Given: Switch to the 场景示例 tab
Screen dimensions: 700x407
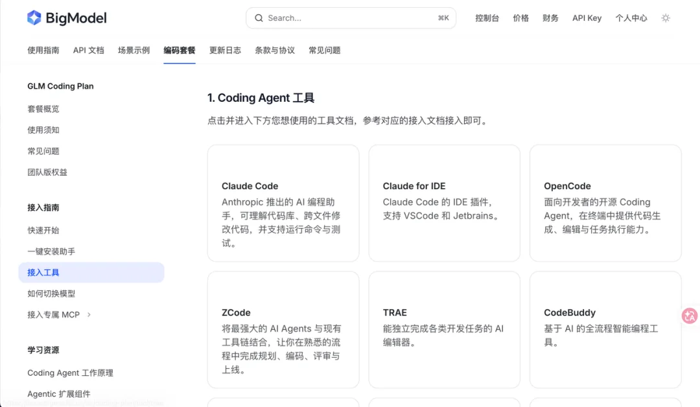Looking at the screenshot, I should (x=134, y=51).
